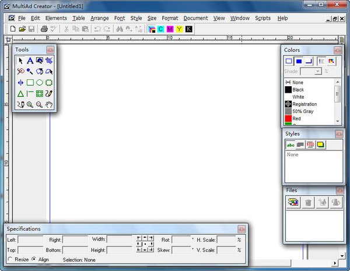Open the Arrange menu
The width and height of the screenshot is (350, 271).
coord(99,18)
